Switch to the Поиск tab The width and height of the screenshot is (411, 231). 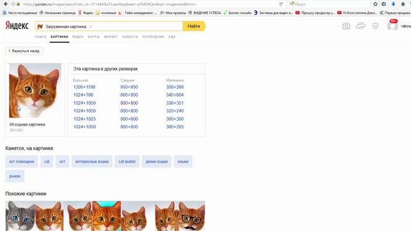40,37
